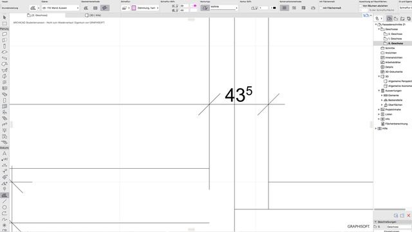The height and width of the screenshot is (232, 412).
Task: Choose the fourth construction method icon
Action: pos(313,8)
